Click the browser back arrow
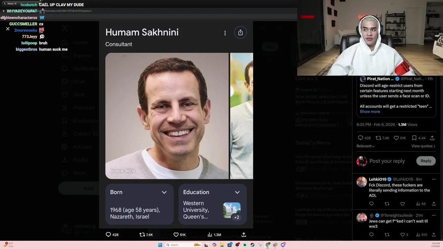443x249 pixels. click(x=4, y=11)
